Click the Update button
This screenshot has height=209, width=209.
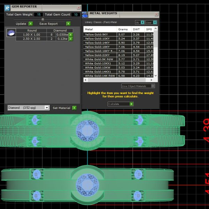pos(24,24)
